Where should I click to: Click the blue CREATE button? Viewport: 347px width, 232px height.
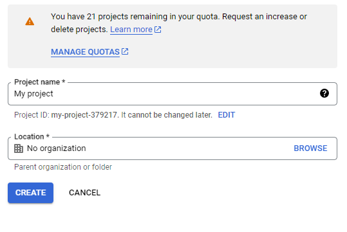30,193
